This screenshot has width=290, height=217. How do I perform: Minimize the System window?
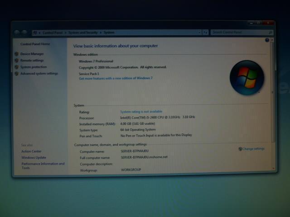(251, 23)
